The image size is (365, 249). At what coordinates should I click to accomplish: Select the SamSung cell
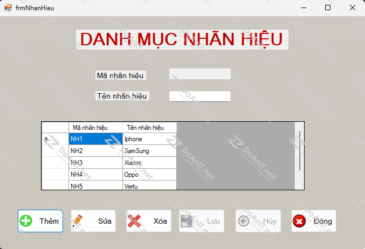(150, 151)
